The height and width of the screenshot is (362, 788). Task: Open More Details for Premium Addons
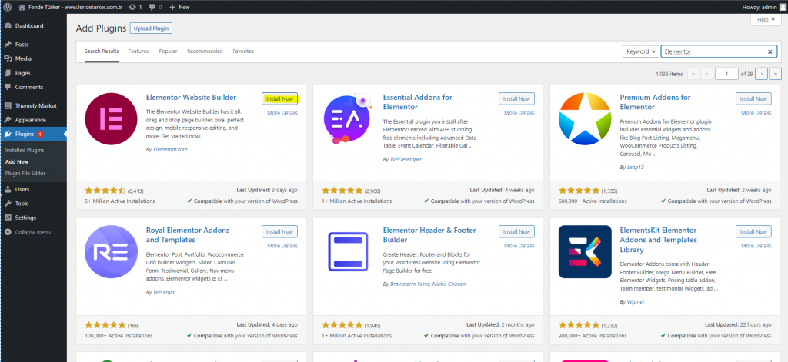pos(756,113)
